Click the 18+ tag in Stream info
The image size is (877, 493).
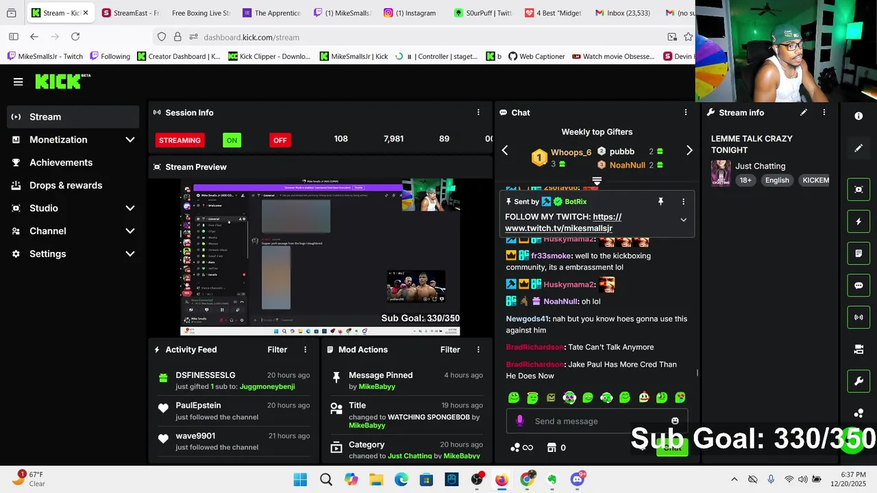coord(745,180)
